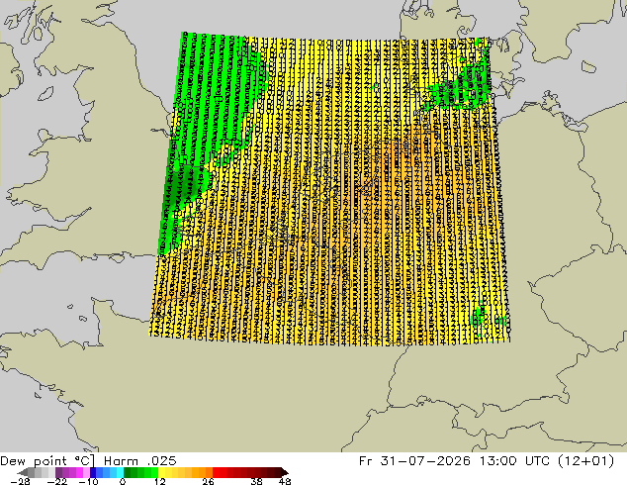The height and width of the screenshot is (485, 627).
Task: Click the small green spot near the overlay's southeast corner
Action: point(479,316)
